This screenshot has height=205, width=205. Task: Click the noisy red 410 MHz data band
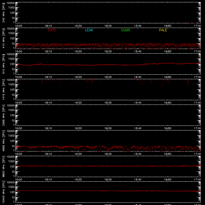pyautogui.click(x=108, y=46)
